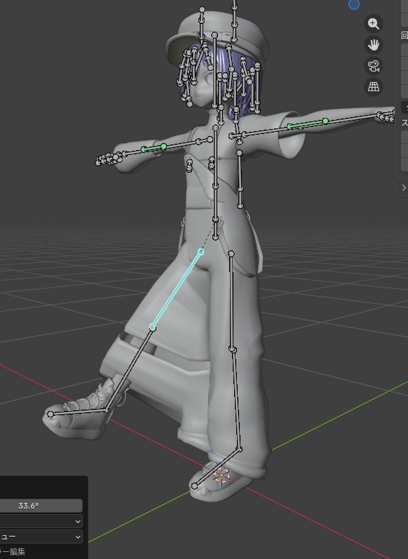Click the ー編集 operator panel label
The height and width of the screenshot is (559, 408).
click(x=13, y=551)
